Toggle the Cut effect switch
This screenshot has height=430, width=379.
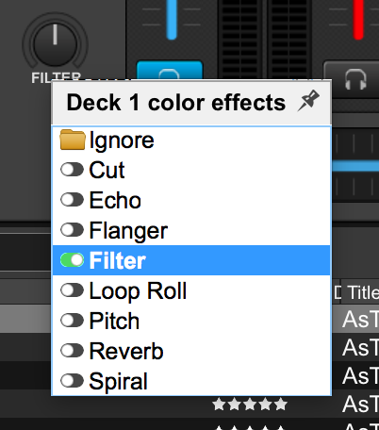tap(72, 170)
